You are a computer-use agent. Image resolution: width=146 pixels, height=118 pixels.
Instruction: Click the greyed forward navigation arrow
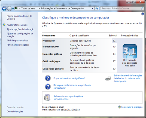coord(9,9)
